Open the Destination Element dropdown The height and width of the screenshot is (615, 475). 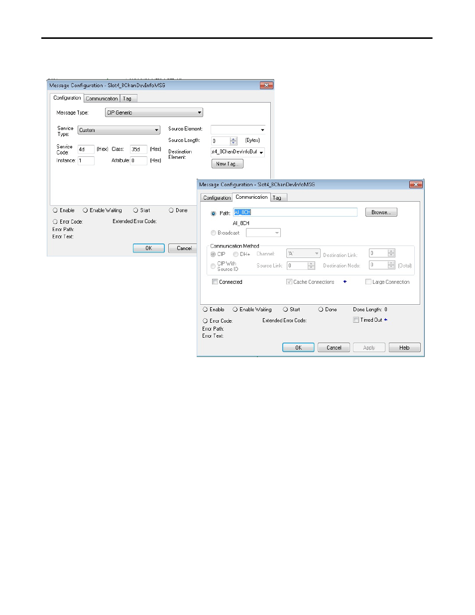coord(261,152)
